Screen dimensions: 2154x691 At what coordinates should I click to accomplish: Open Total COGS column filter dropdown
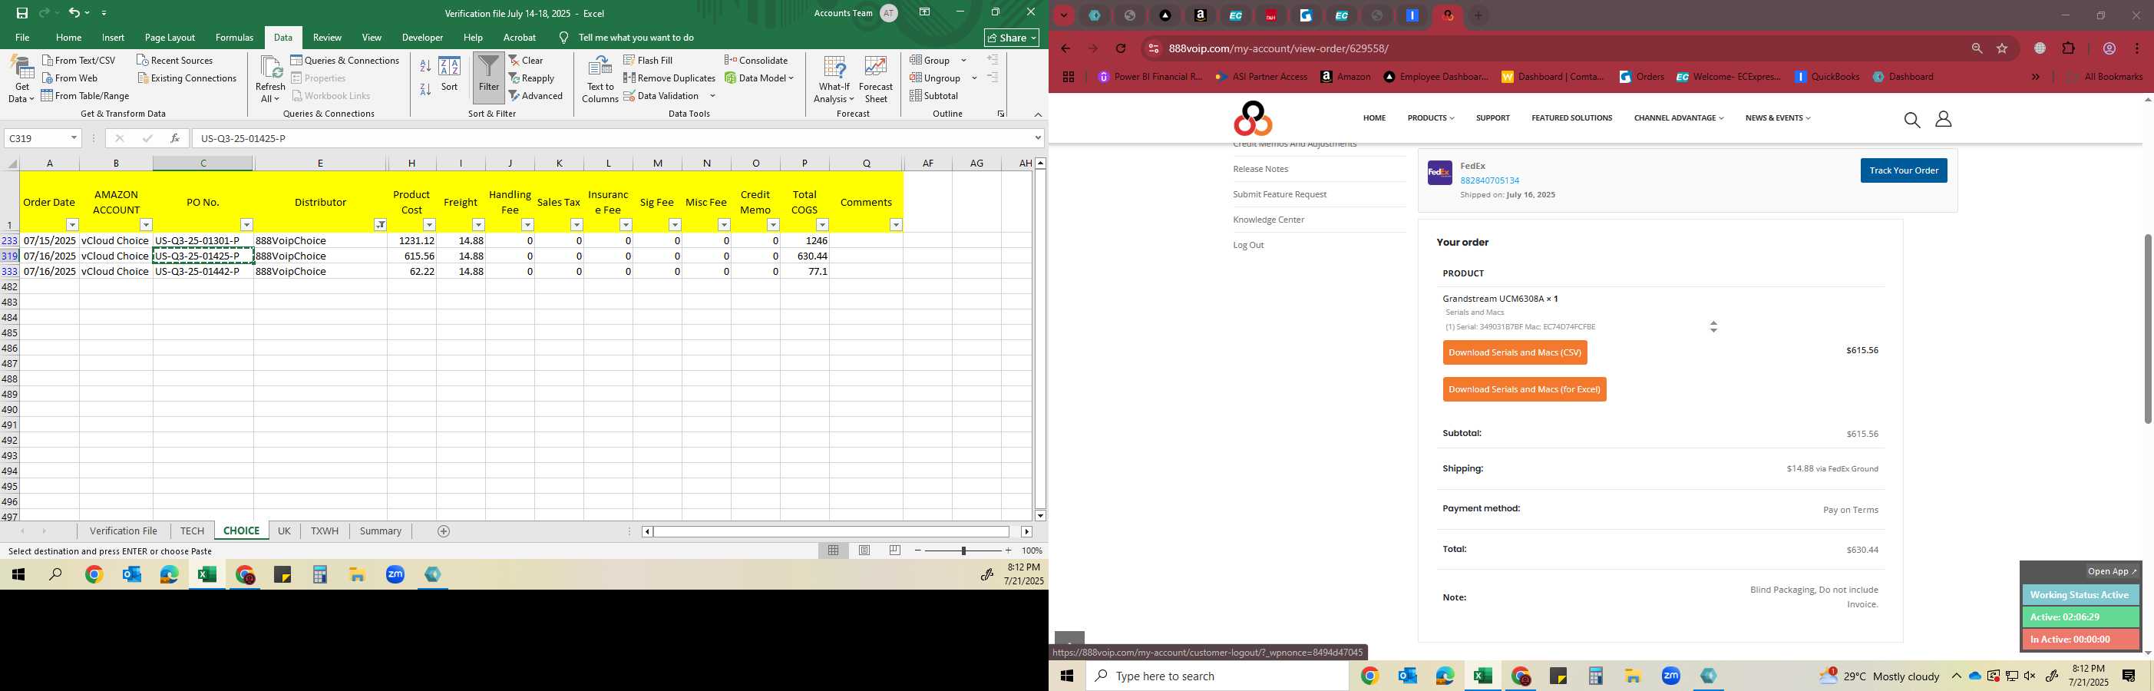point(823,224)
